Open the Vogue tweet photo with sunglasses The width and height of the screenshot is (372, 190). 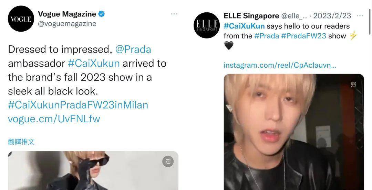pyautogui.click(x=93, y=170)
